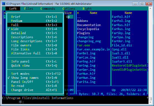Open the Right panel menu
The width and height of the screenshot is (154, 106).
coord(87,9)
